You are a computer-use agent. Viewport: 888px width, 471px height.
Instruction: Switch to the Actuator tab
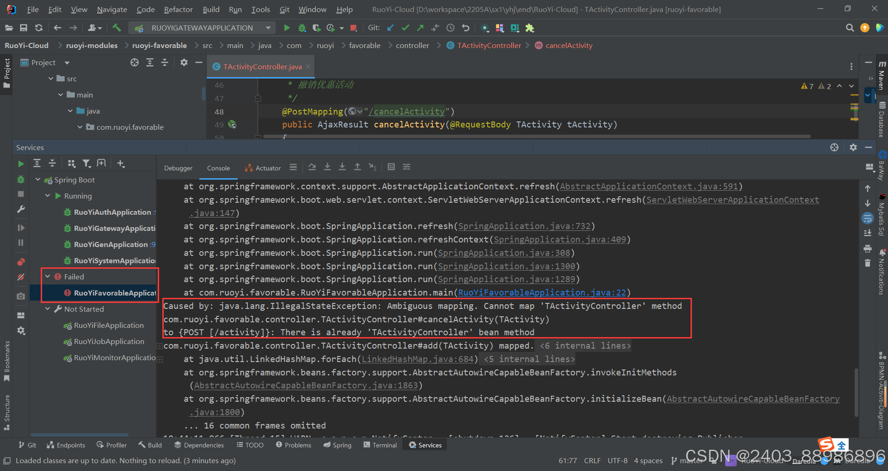tap(263, 168)
